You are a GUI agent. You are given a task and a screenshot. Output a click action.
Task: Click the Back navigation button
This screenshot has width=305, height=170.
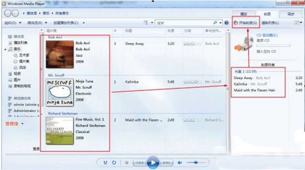8,13
